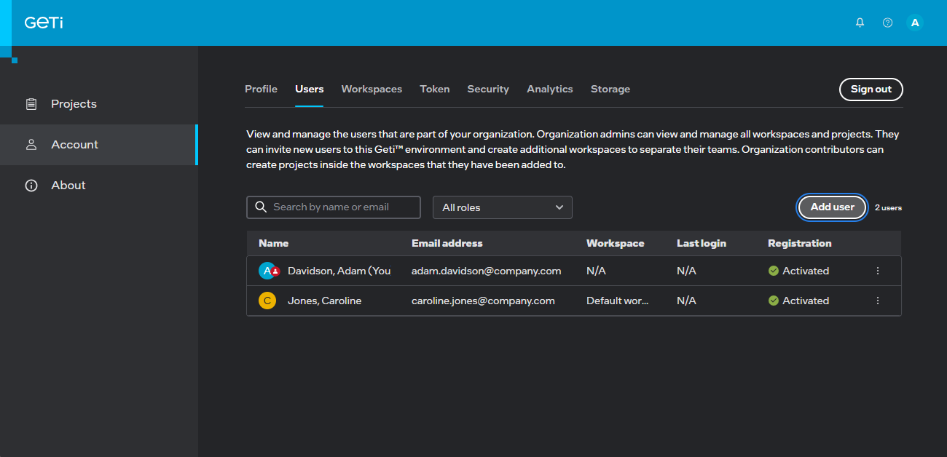Image resolution: width=947 pixels, height=457 pixels.
Task: Open the Token tab
Action: click(x=435, y=89)
